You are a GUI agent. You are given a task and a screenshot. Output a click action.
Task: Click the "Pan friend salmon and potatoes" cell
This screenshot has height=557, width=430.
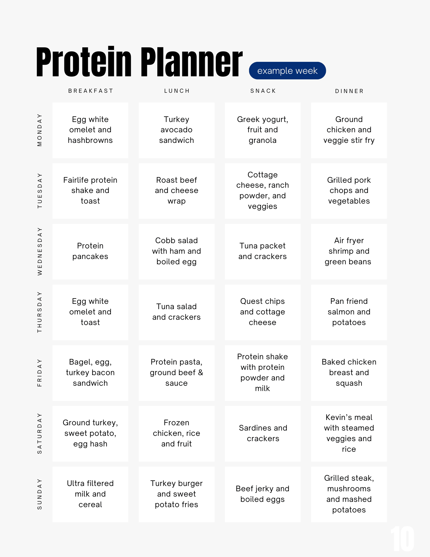coord(349,312)
